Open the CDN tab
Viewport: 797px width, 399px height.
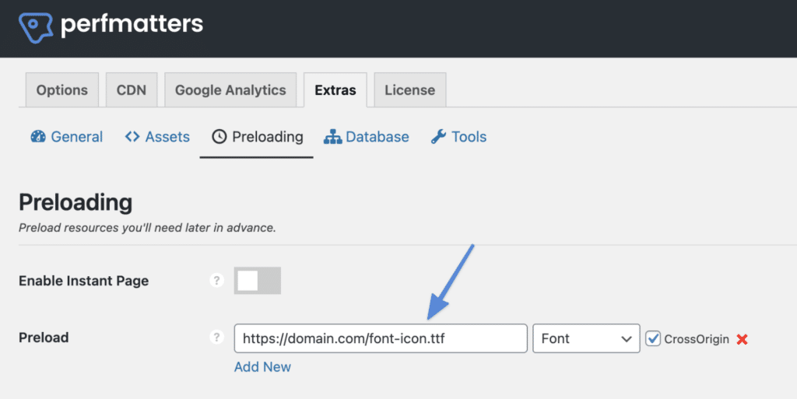(x=132, y=90)
